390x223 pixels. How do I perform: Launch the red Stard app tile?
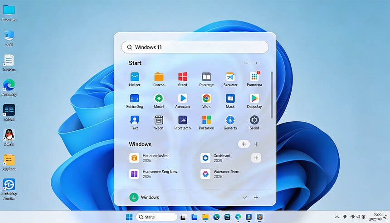coord(182,77)
